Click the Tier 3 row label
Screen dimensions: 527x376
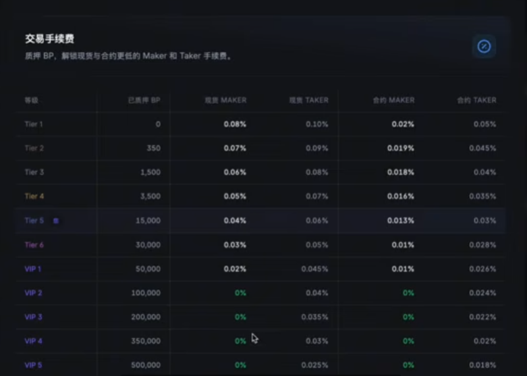click(x=34, y=172)
